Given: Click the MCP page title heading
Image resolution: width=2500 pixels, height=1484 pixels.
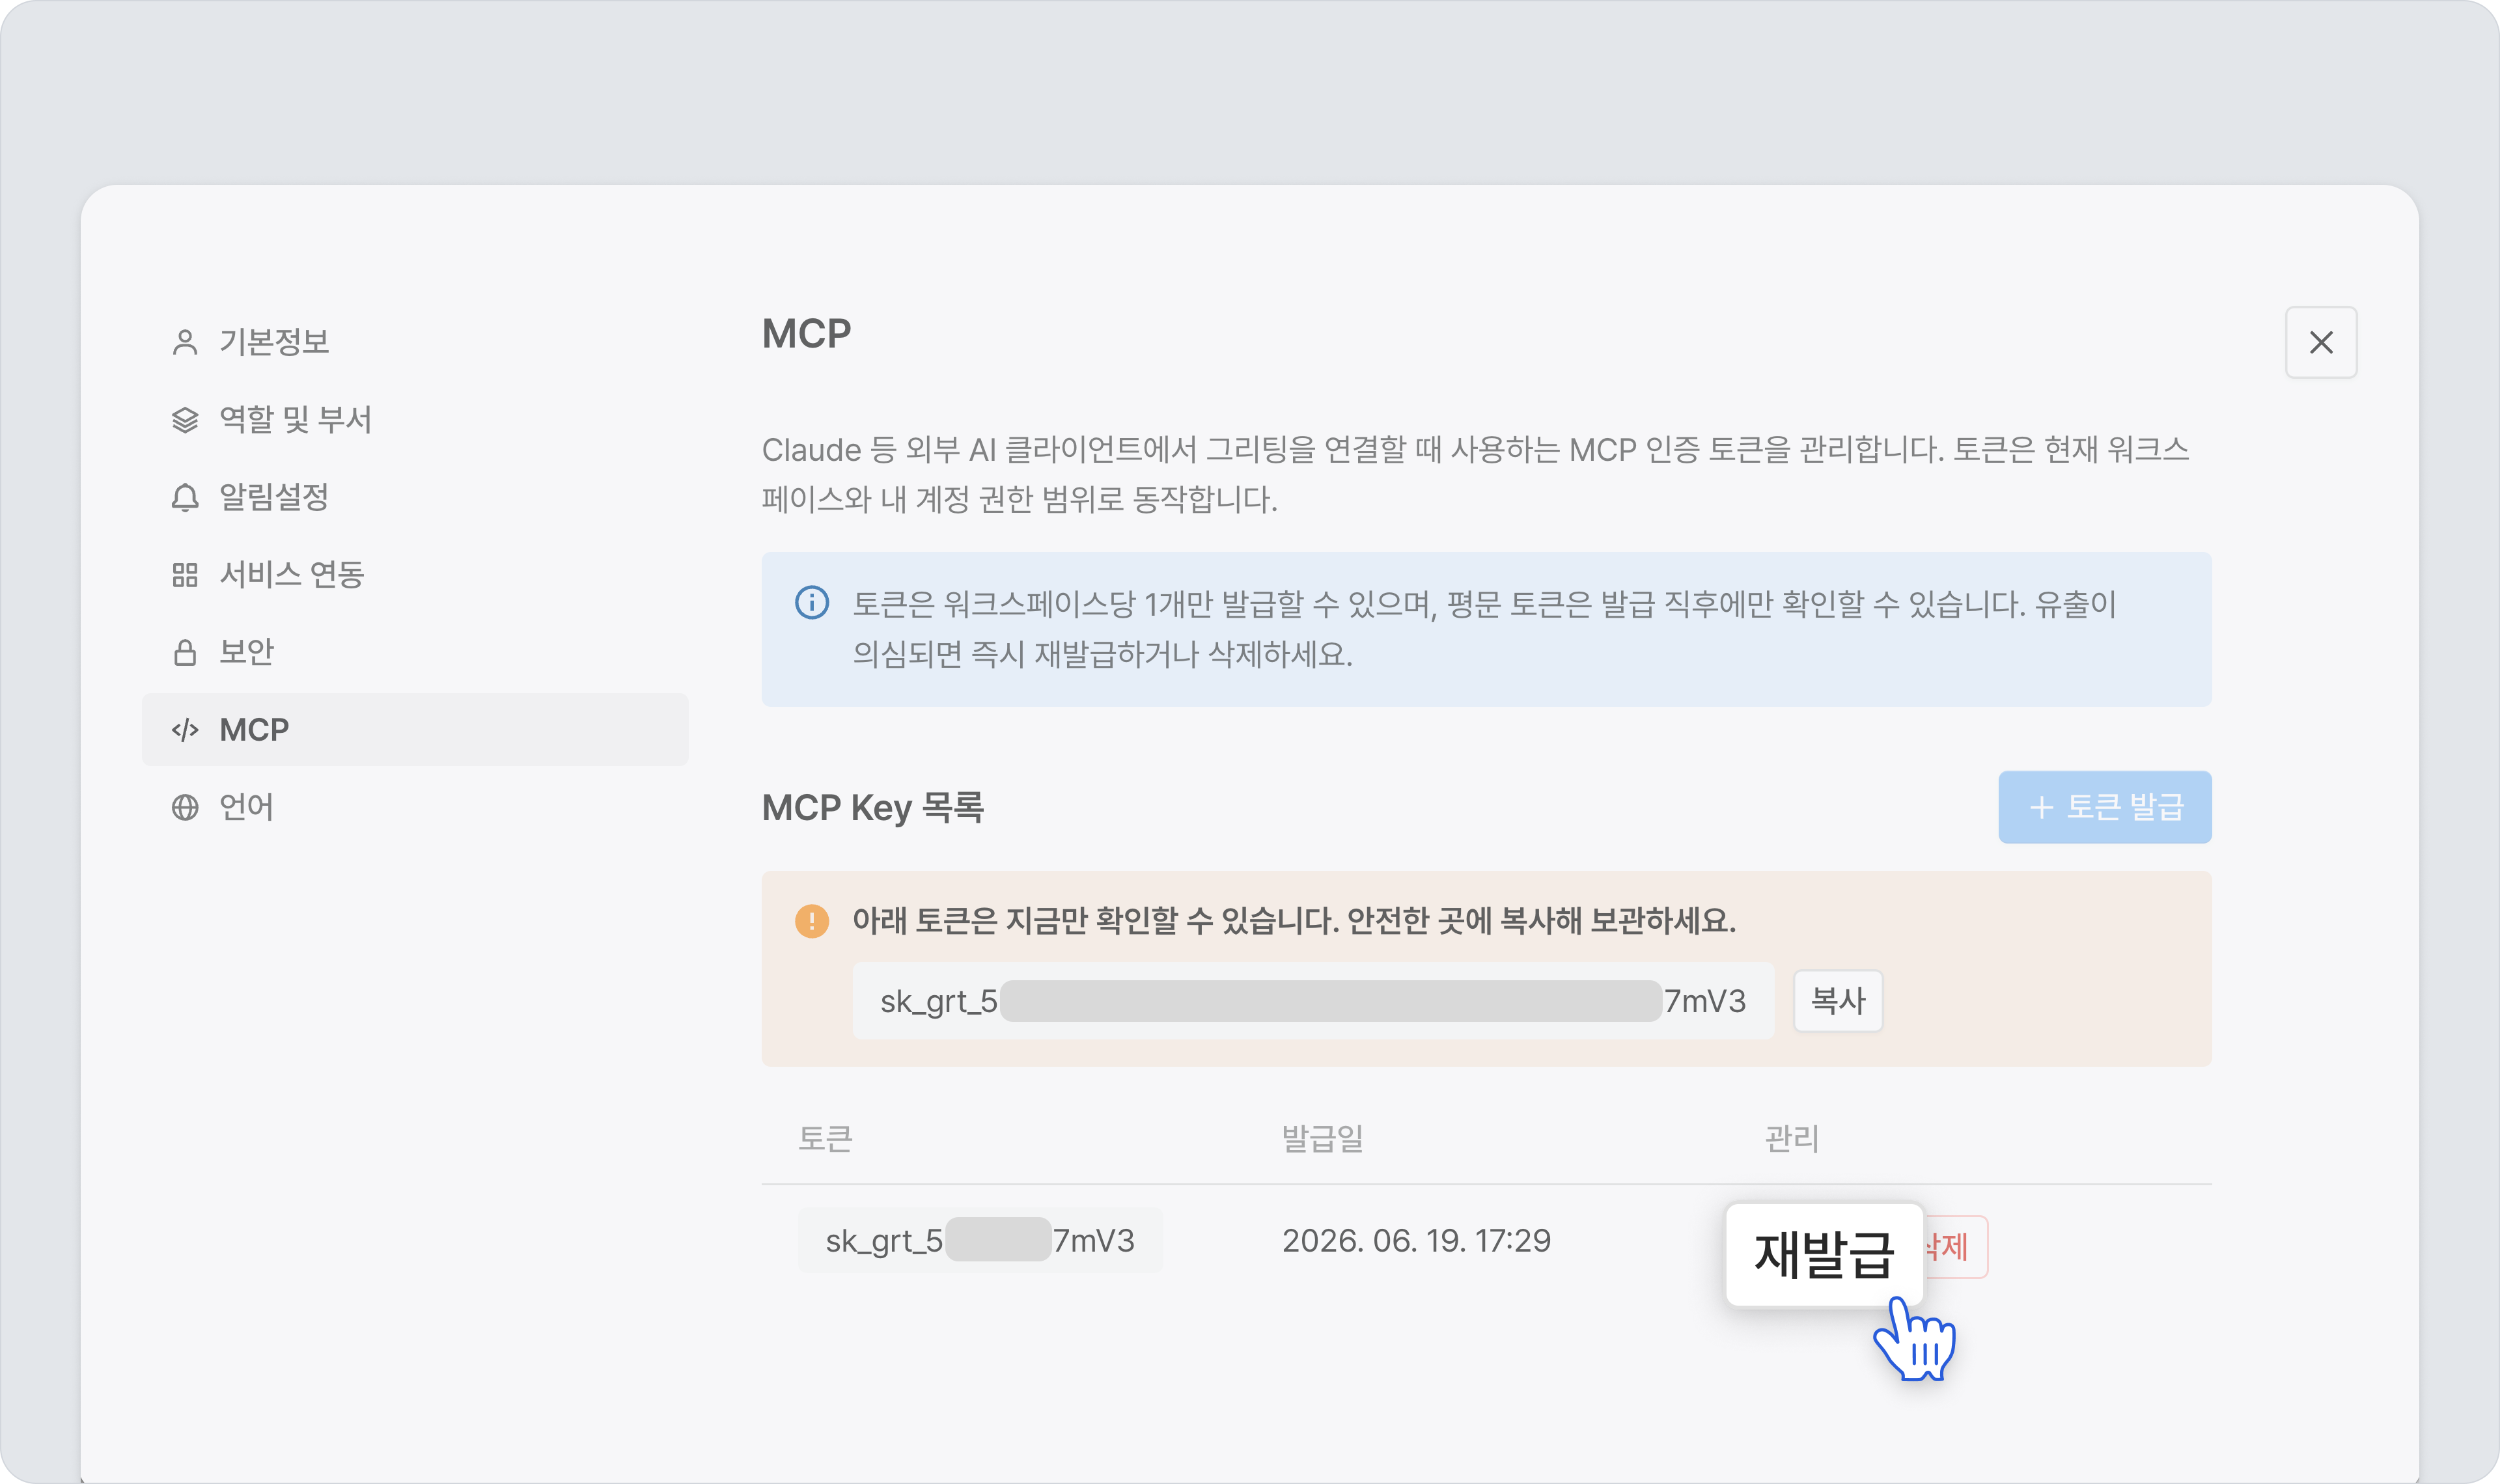Looking at the screenshot, I should [x=806, y=333].
